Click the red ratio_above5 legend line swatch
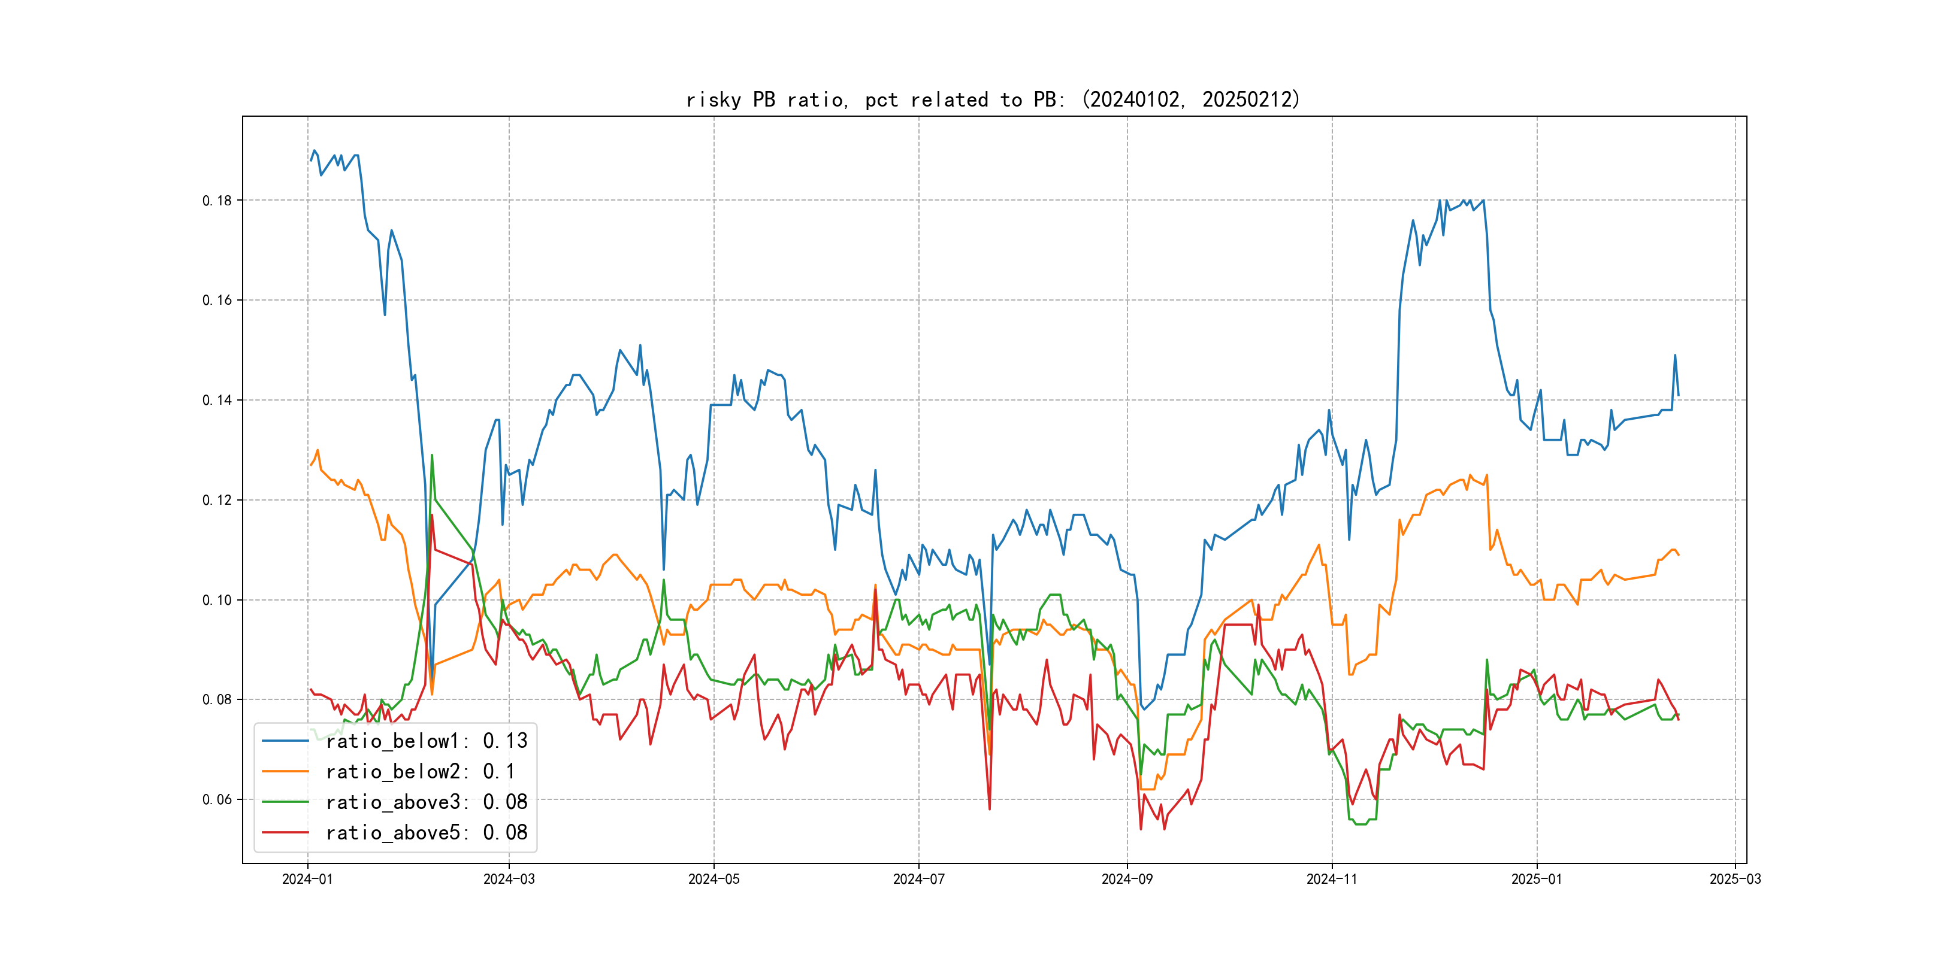The width and height of the screenshot is (1941, 970). pyautogui.click(x=285, y=832)
